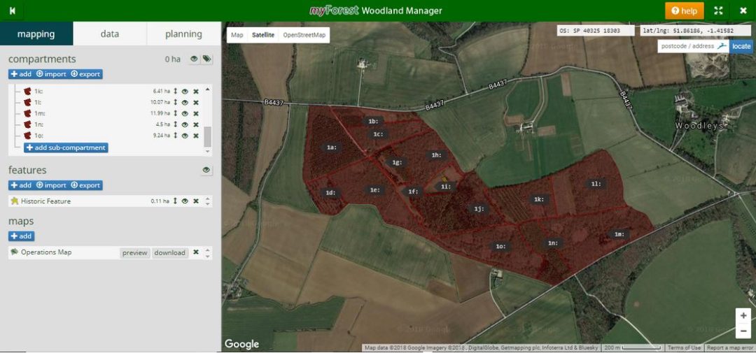This screenshot has width=756, height=353.
Task: Zoom in the map with plus button
Action: 743,316
